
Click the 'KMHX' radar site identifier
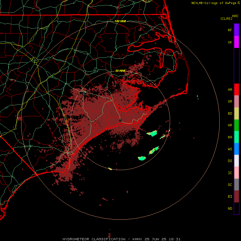coord(137,239)
